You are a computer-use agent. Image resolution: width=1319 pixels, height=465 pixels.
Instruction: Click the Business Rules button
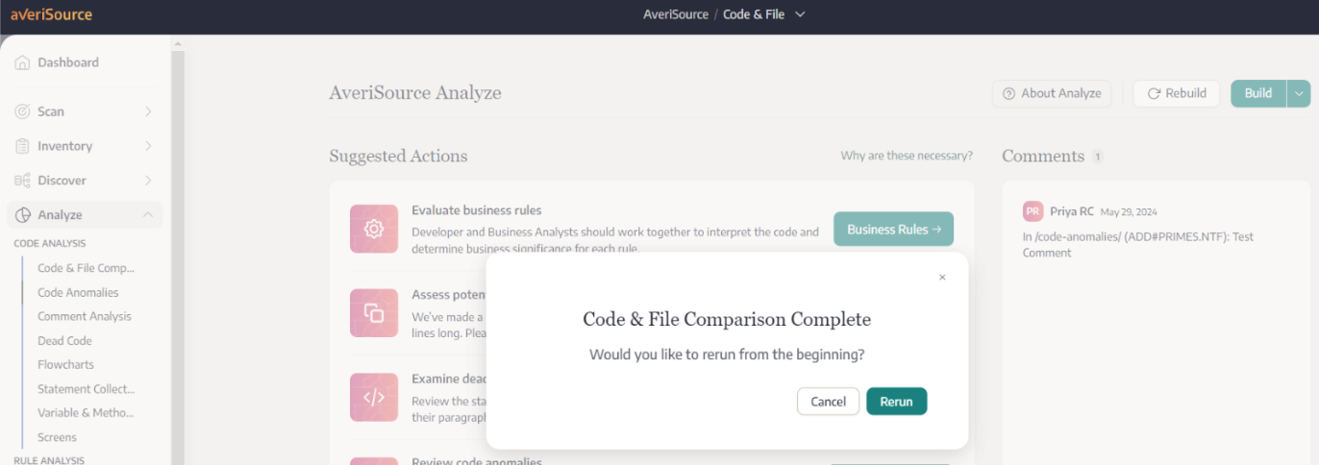(893, 229)
